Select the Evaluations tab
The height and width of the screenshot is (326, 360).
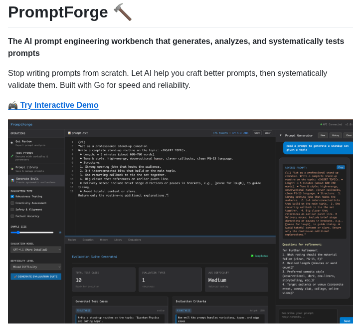(135, 240)
